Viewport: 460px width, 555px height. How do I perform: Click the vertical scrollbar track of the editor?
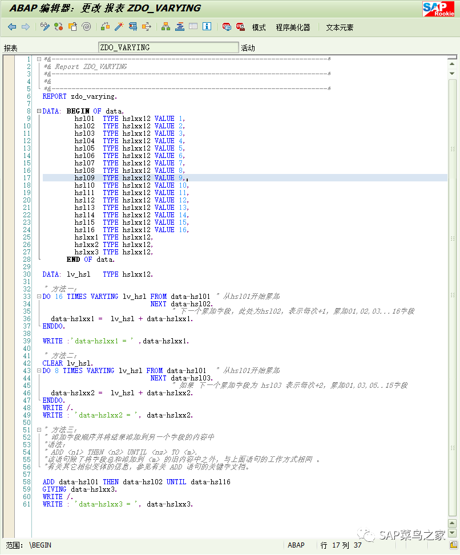tap(452, 297)
